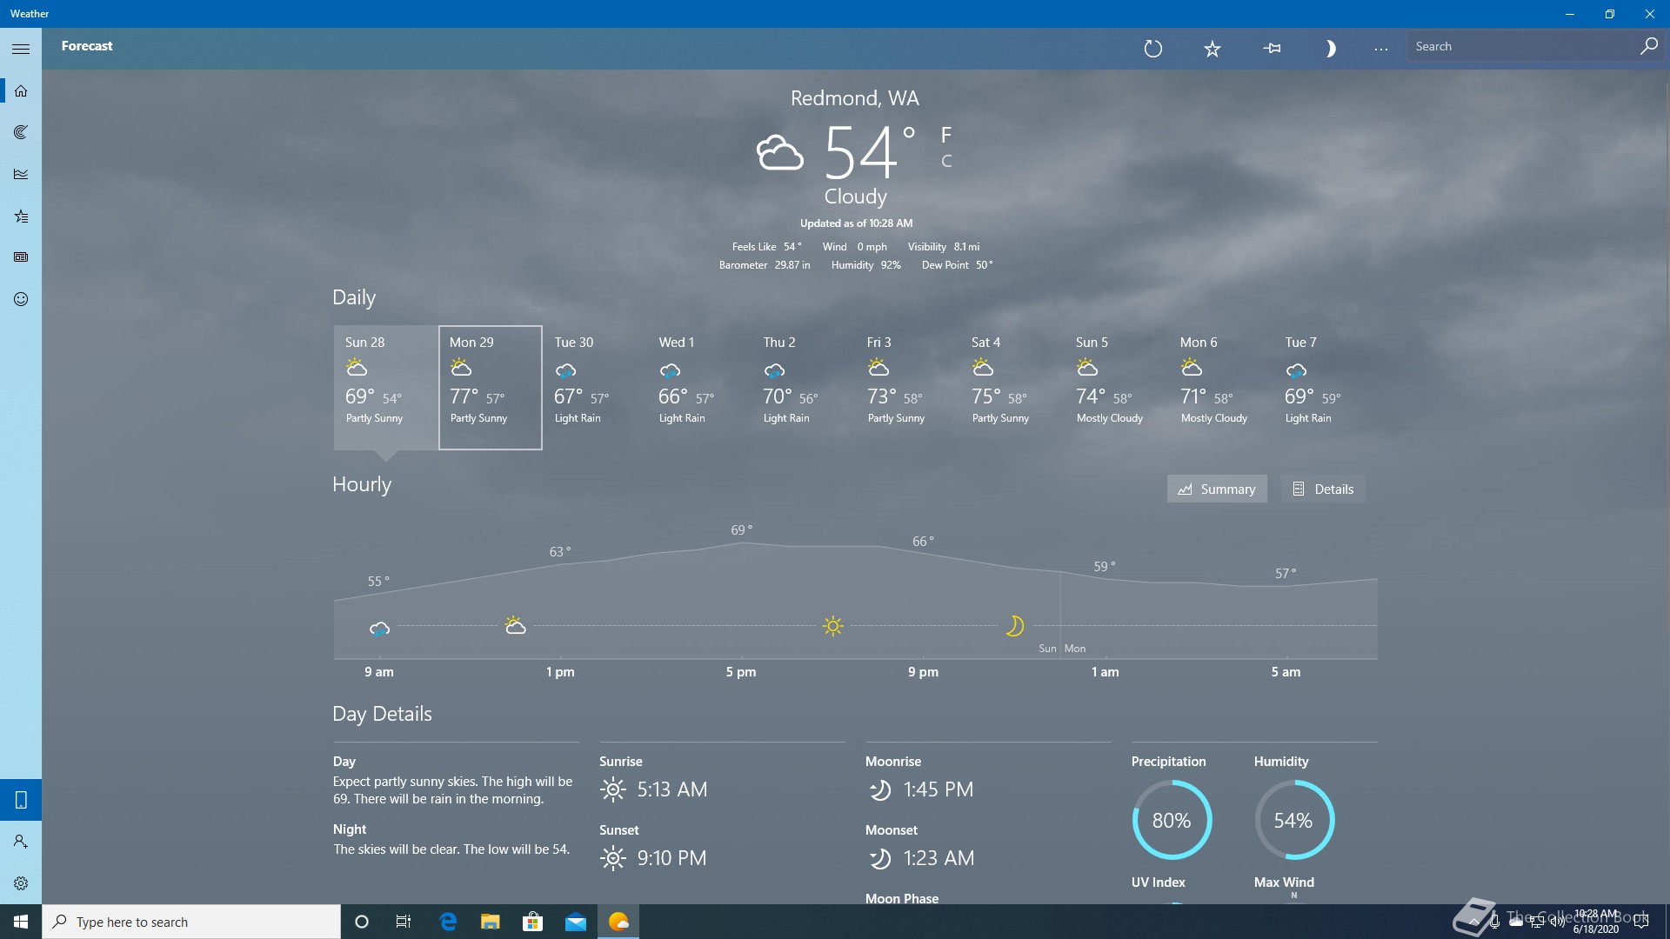Viewport: 1670px width, 939px height.
Task: Click the taskbar Type here to search box
Action: (x=191, y=922)
